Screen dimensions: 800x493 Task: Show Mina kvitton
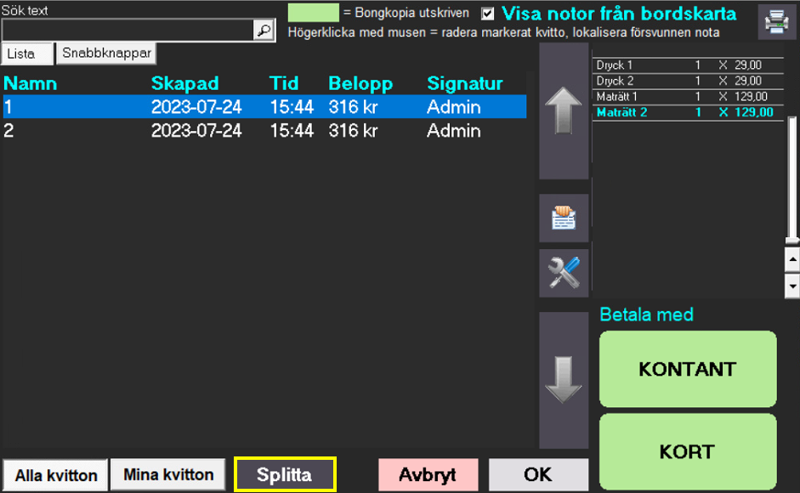pos(168,474)
